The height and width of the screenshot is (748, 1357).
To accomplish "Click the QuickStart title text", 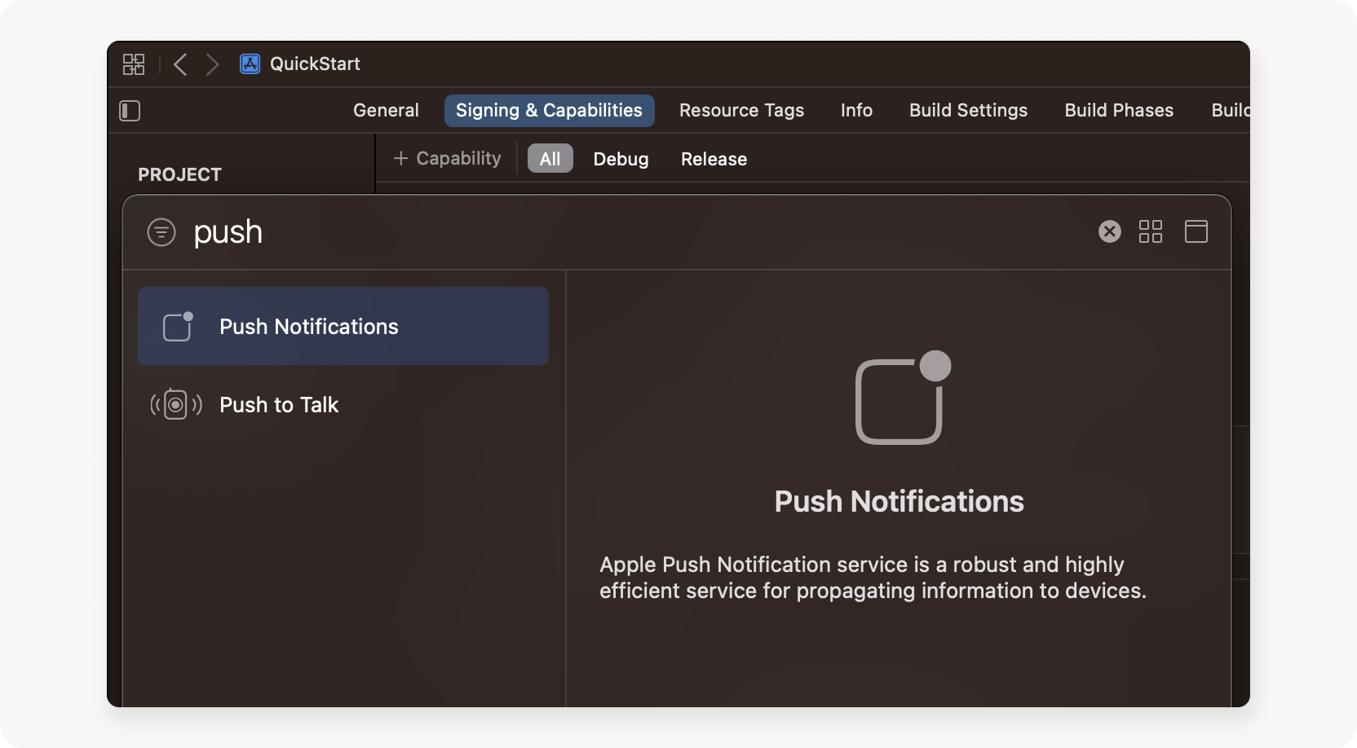I will point(315,64).
